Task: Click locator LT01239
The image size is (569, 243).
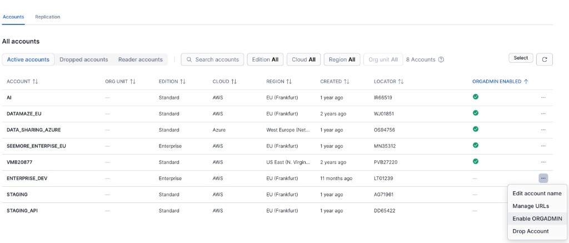Action: tap(383, 178)
